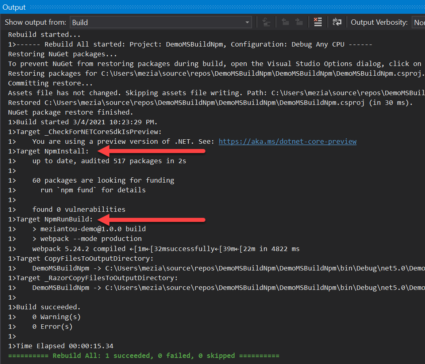The width and height of the screenshot is (425, 364).
Task: Select the '0 Warning(s)' line
Action: pyautogui.click(x=56, y=317)
